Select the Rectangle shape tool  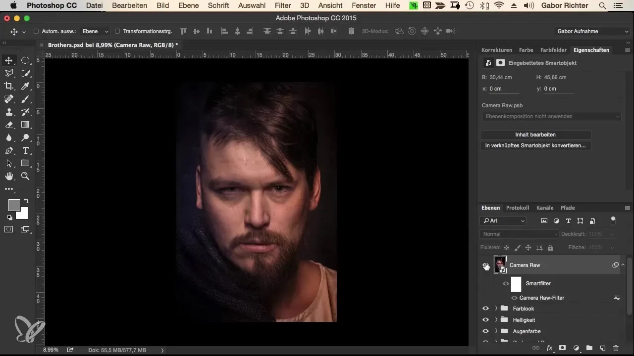click(25, 163)
